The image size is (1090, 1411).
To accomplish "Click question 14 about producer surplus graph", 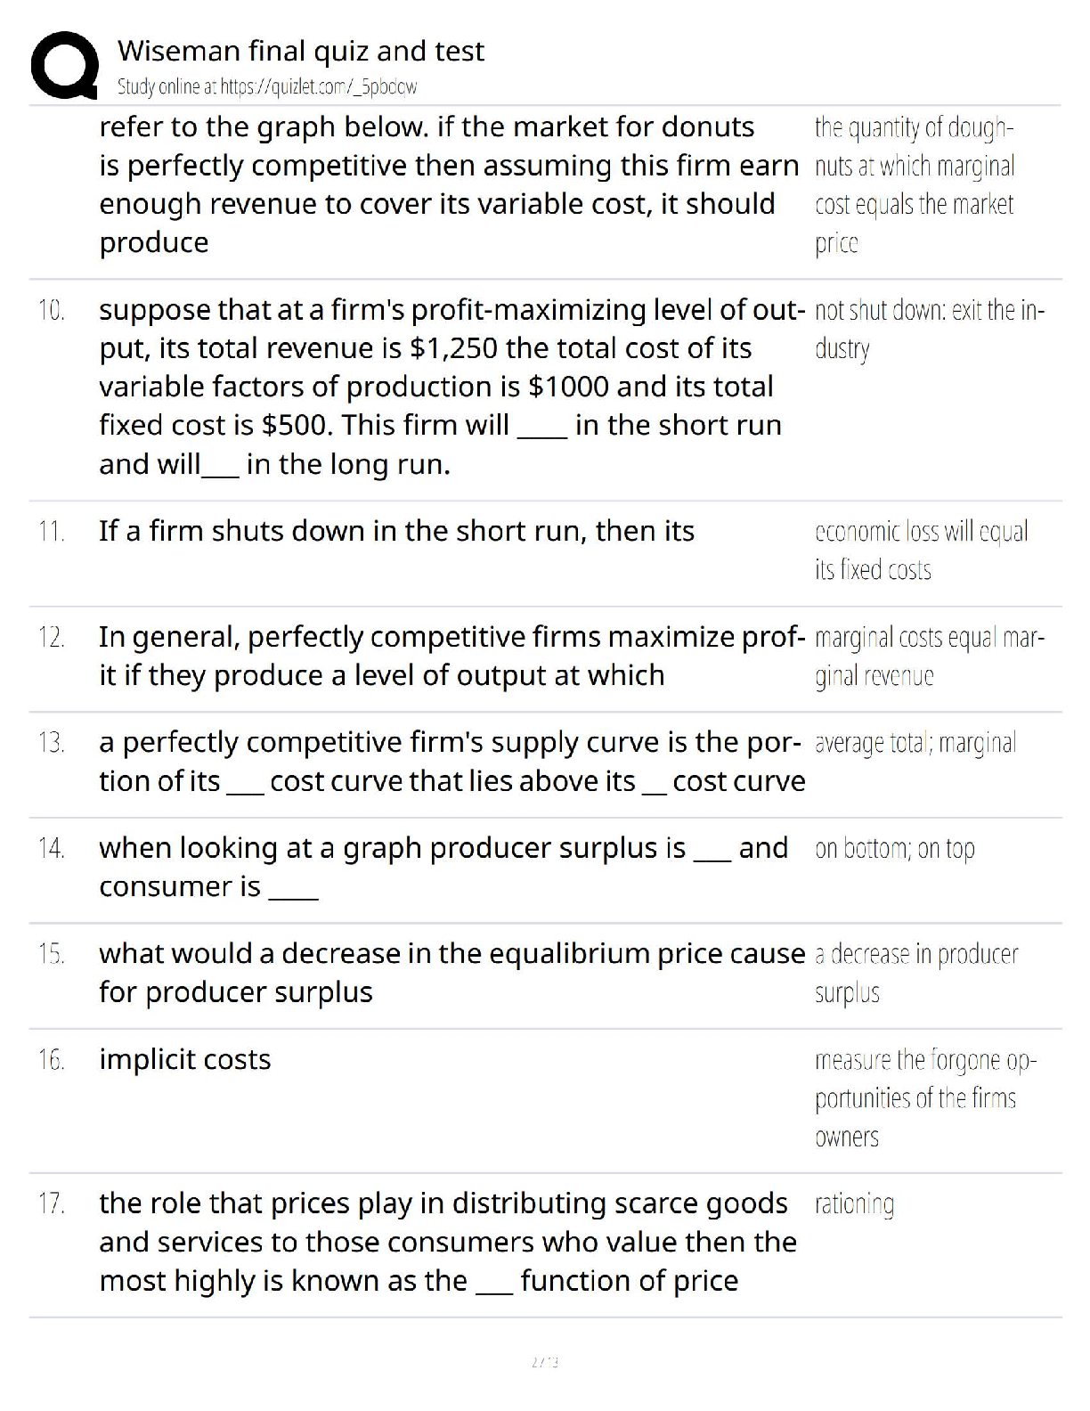I will pos(443,867).
